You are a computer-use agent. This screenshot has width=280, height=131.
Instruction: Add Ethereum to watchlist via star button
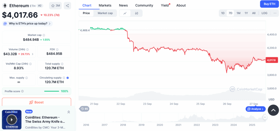pos(56,5)
